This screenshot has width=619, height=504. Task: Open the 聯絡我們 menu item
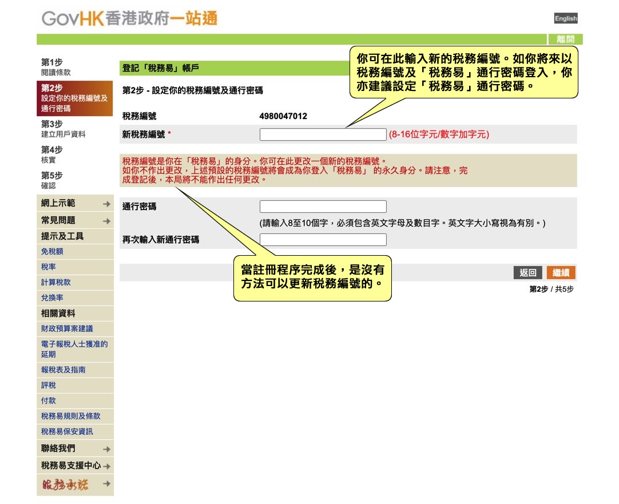point(75,449)
